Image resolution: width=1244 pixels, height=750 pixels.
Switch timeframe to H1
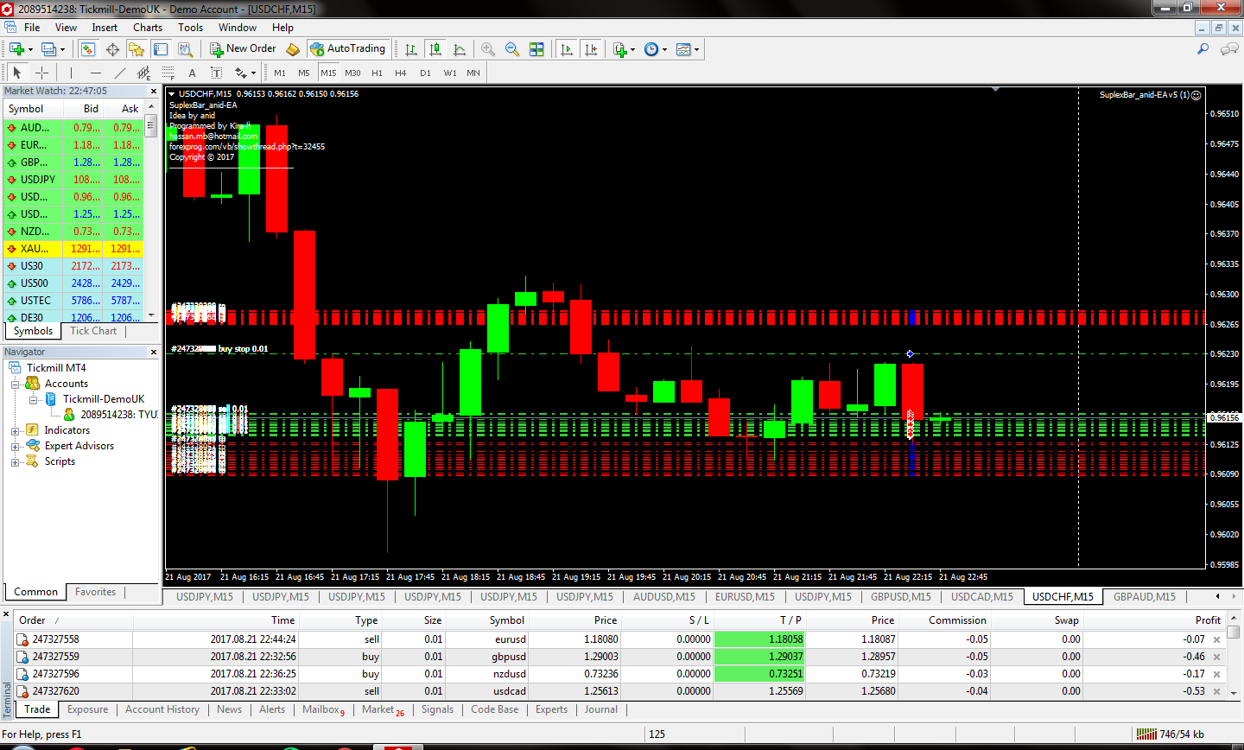[x=377, y=73]
